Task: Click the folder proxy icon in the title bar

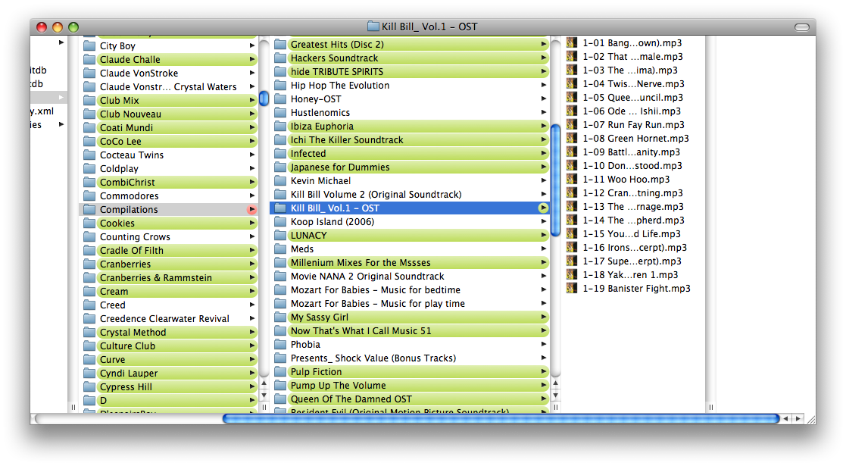Action: [373, 26]
